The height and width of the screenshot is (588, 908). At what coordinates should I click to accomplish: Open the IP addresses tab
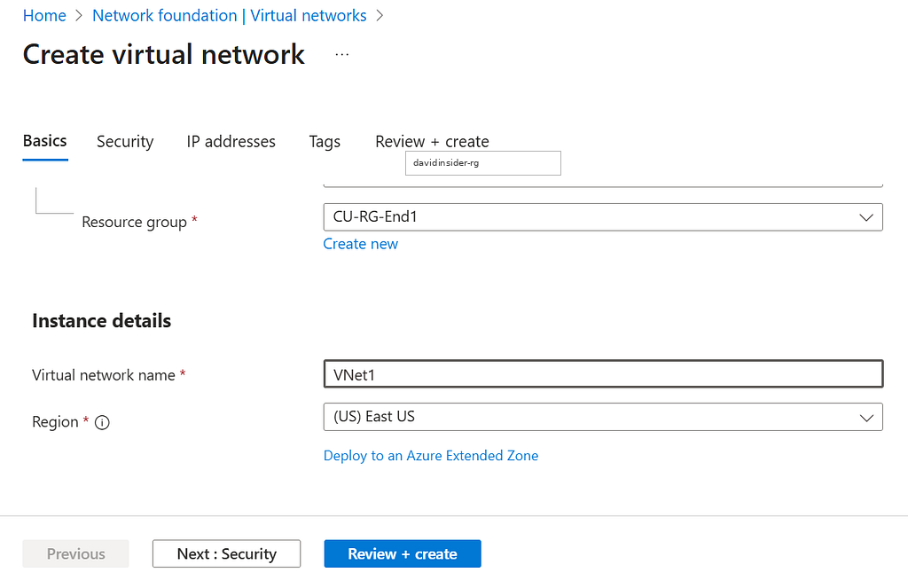click(x=231, y=142)
